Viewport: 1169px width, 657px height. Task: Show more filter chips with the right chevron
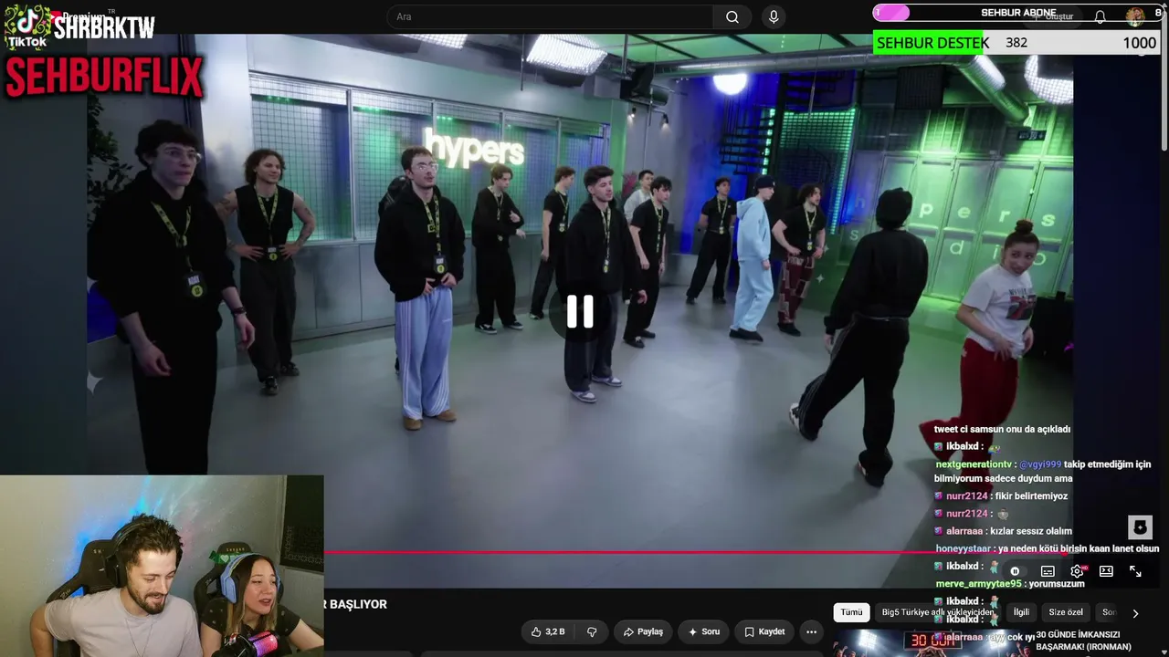point(1135,613)
